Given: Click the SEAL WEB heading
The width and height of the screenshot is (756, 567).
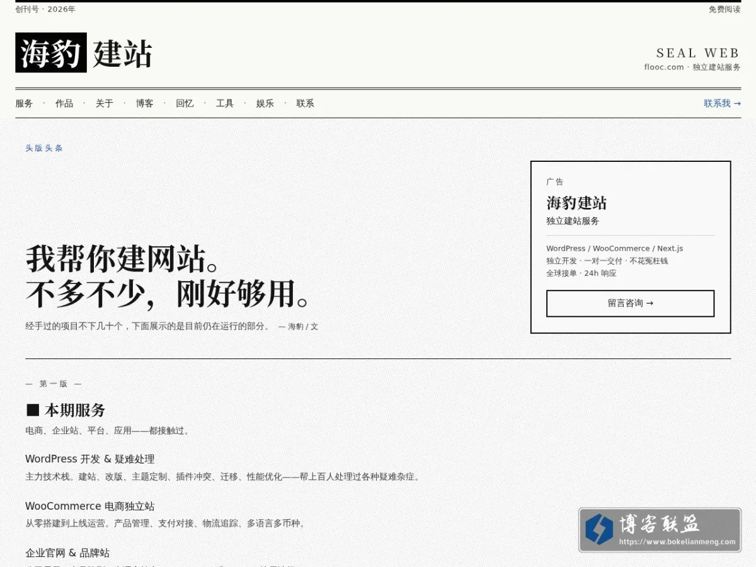Looking at the screenshot, I should (698, 53).
